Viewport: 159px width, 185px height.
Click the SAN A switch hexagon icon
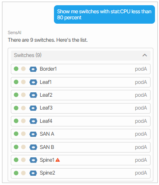point(33,134)
